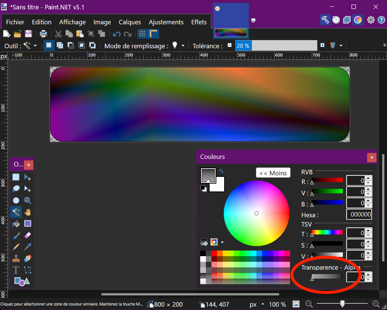Screen dimensions: 387x310
Task: Open the Edition menu
Action: pyautogui.click(x=42, y=22)
